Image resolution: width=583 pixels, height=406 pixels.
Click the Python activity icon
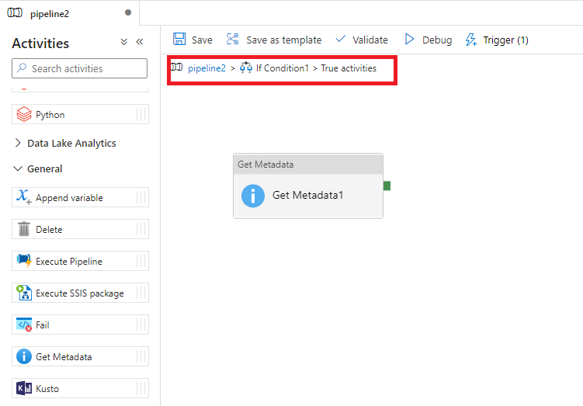click(x=24, y=115)
